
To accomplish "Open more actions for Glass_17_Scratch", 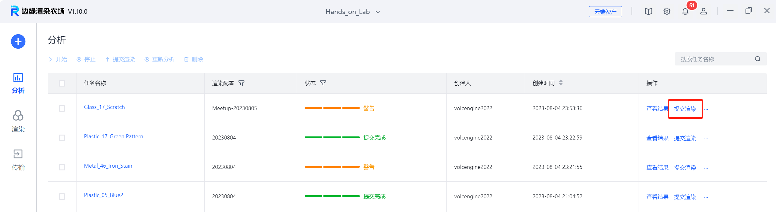I will click(x=706, y=109).
